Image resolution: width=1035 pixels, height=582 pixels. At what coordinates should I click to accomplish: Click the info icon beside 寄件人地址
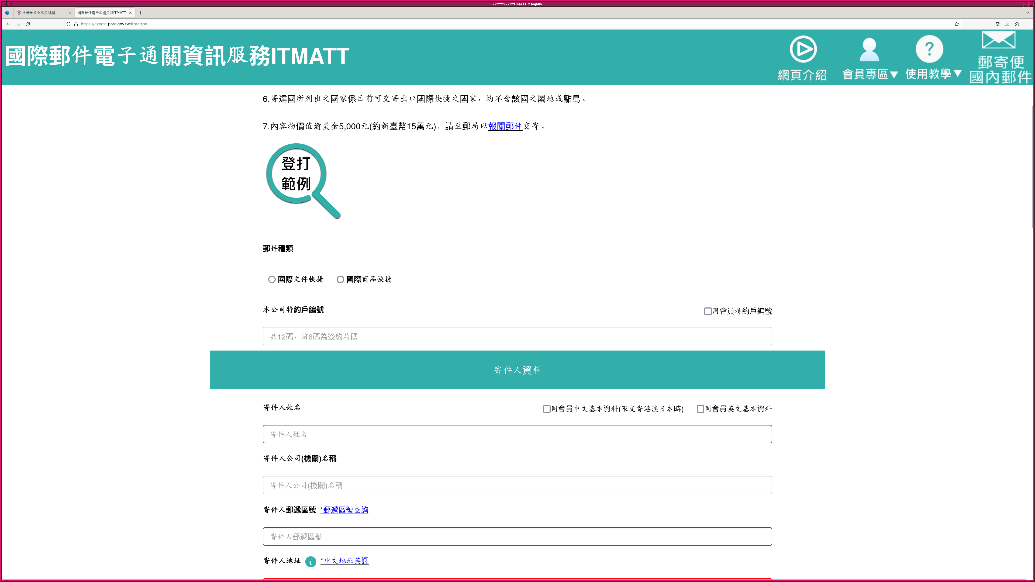pos(310,562)
